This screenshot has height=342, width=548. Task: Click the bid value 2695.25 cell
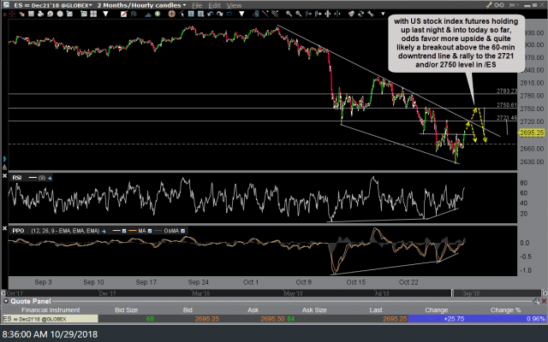click(207, 319)
